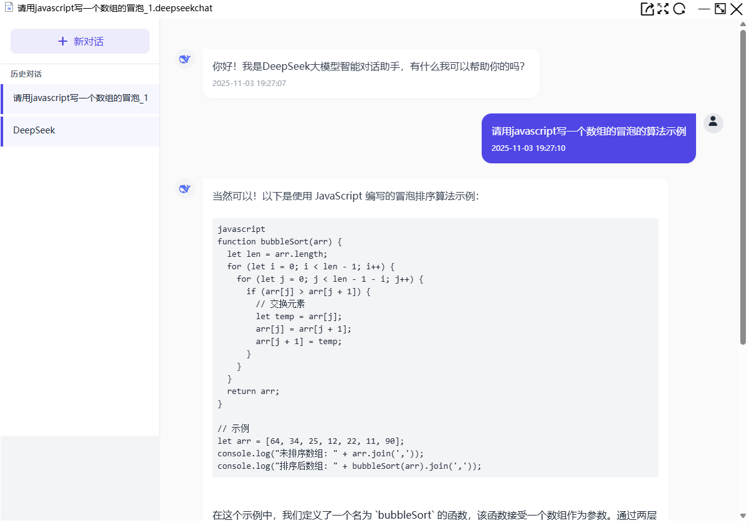The image size is (749, 523).
Task: Click the DeepSeek whale avatar beside the code answer
Action: 184,189
